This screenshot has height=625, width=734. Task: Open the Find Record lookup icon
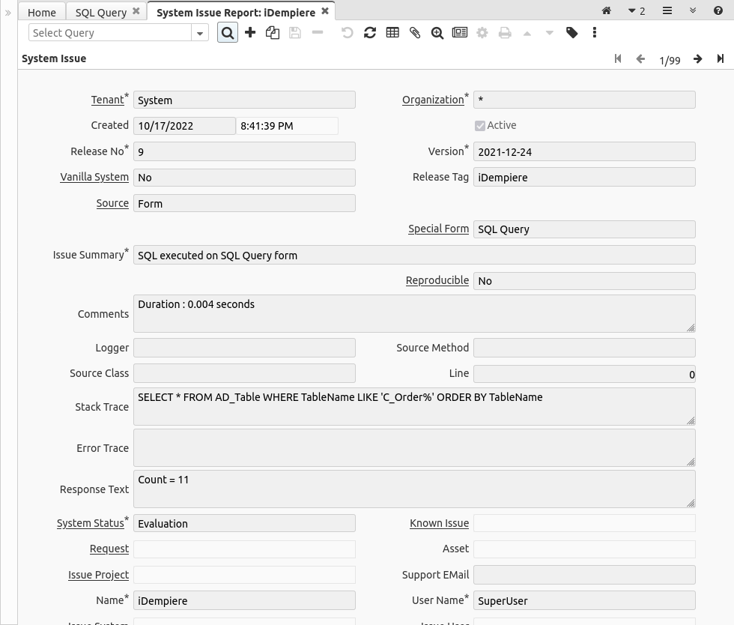tap(227, 33)
